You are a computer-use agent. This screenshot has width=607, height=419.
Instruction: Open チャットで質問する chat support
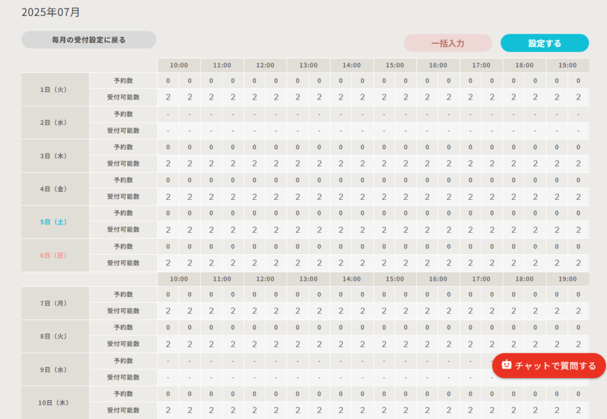click(549, 366)
